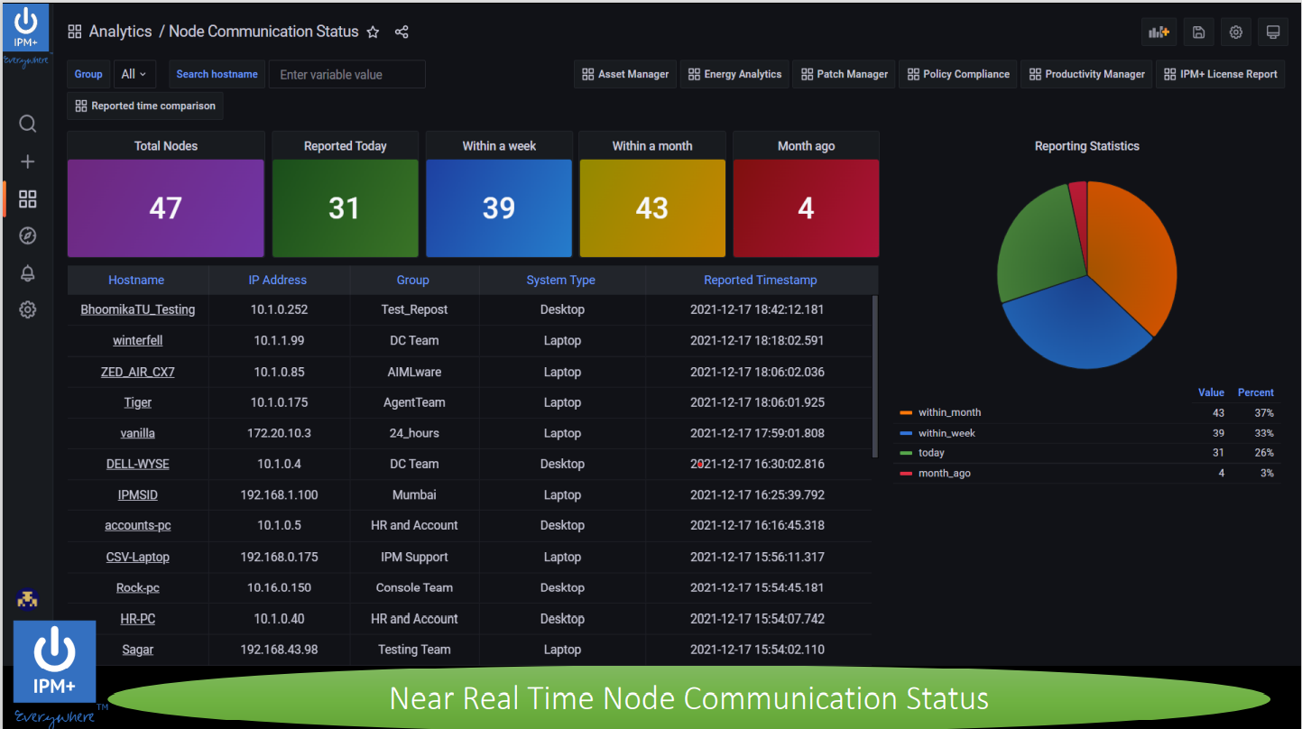Toggle the month_ago legend series
1302x729 pixels.
944,474
